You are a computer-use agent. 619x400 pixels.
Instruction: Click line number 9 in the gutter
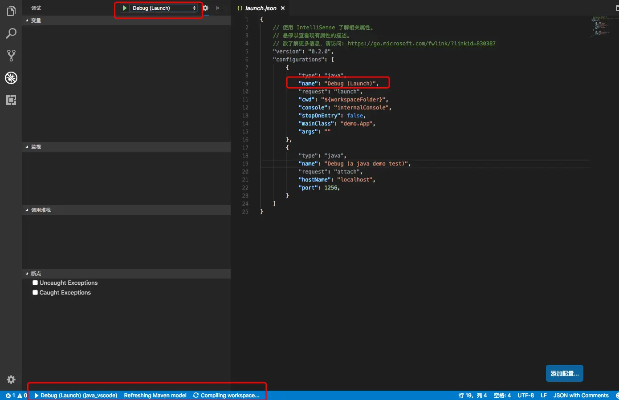[x=247, y=84]
